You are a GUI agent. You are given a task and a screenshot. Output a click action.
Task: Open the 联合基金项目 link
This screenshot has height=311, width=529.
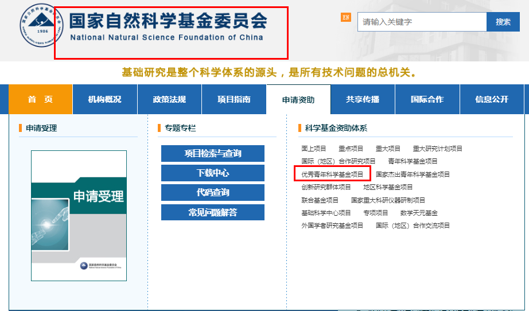point(320,200)
